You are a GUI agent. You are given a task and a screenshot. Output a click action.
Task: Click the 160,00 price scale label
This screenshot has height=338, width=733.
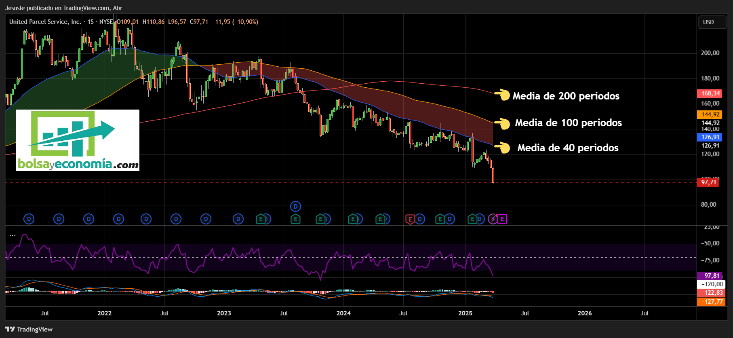710,104
